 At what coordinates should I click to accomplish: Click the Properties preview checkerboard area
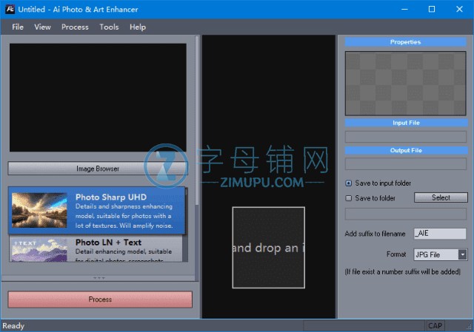pyautogui.click(x=406, y=84)
